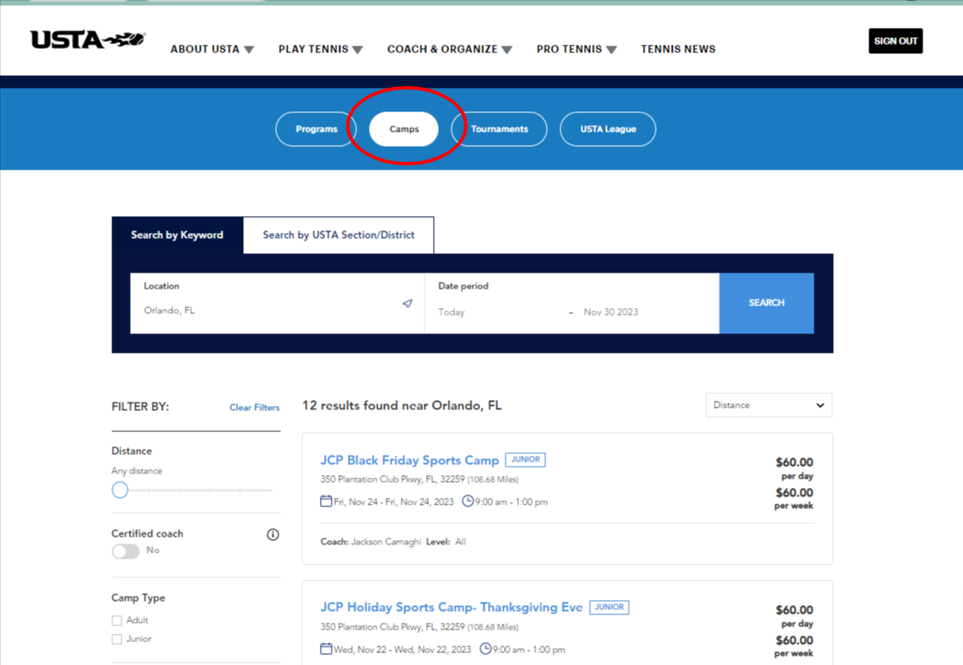963x665 pixels.
Task: Select Search by USTA Section/District tab
Action: pos(338,235)
